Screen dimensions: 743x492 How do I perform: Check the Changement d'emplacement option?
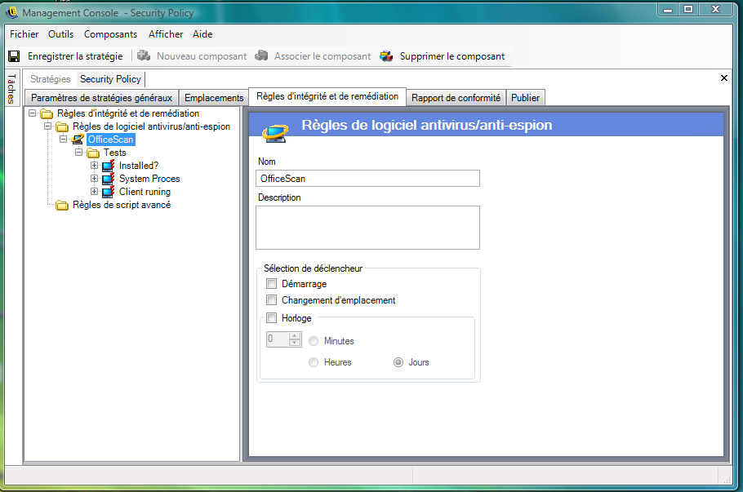coord(271,300)
